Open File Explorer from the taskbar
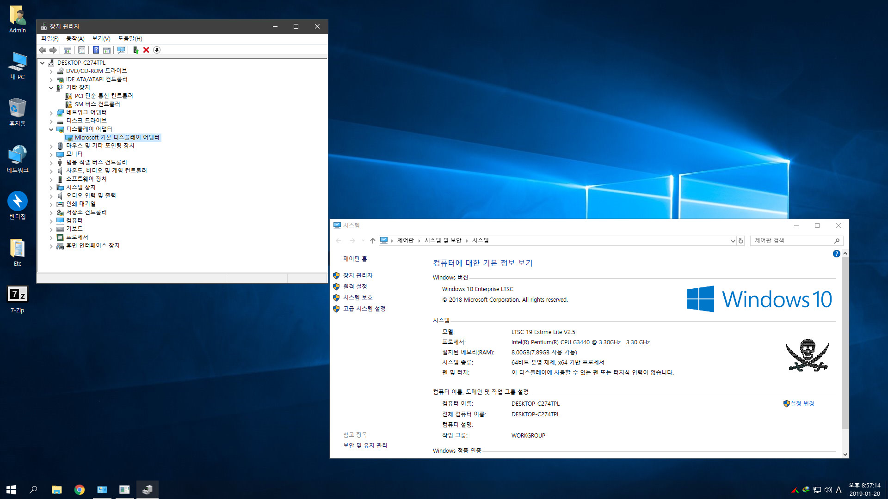Screen dimensions: 888x499 click(x=56, y=489)
